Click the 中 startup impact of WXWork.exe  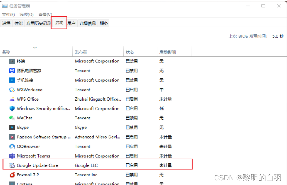[161, 90]
